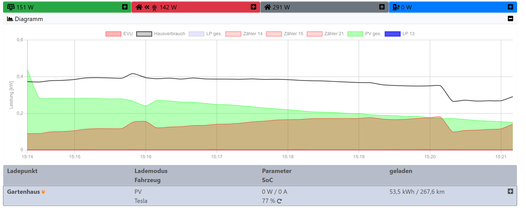Toggle the PV ges. series in the legend
Screen dimensions: 526x212
(364, 34)
